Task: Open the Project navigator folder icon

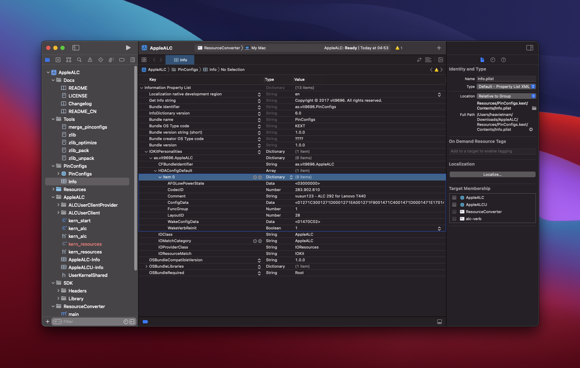Action: [48, 60]
